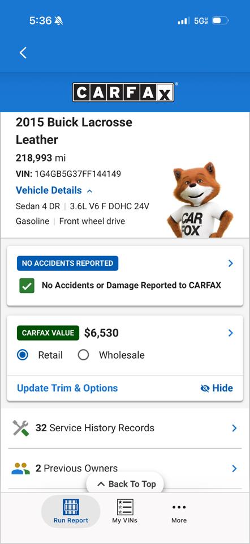The image size is (250, 544).
Task: Open the No Accidents Reported chevron
Action: point(231,263)
